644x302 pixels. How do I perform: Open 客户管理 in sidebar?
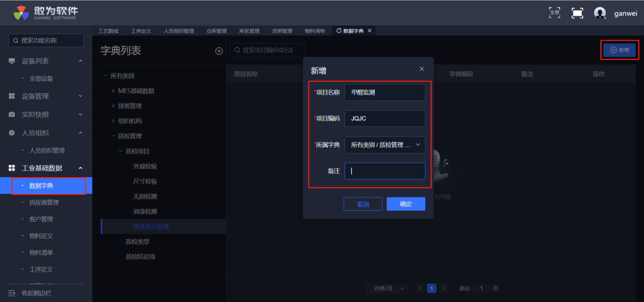click(41, 219)
